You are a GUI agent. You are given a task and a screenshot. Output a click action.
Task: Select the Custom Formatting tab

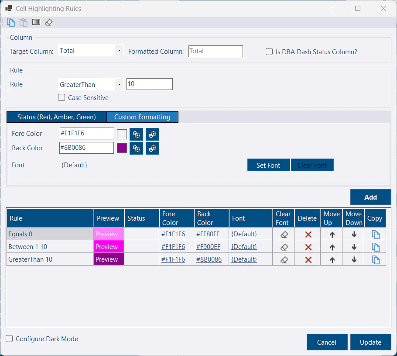click(142, 117)
